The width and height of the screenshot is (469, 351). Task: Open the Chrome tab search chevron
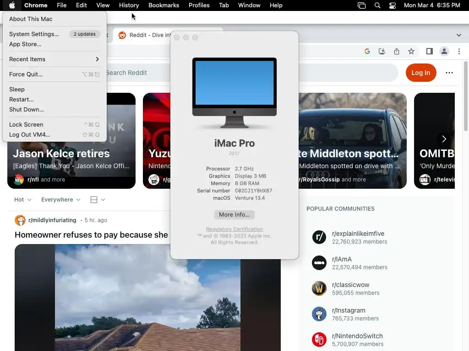458,35
